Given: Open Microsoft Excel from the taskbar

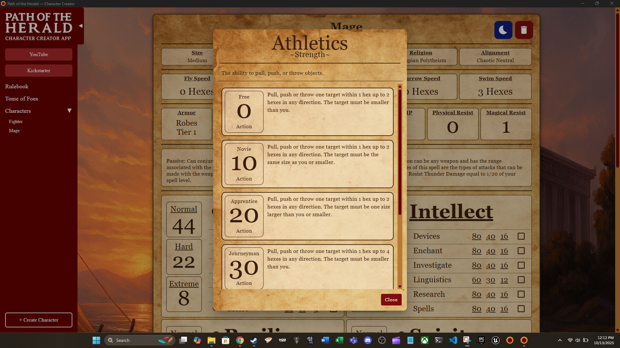Looking at the screenshot, I should [x=339, y=340].
